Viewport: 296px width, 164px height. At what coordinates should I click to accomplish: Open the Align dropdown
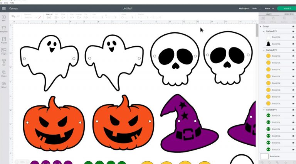pyautogui.click(x=72, y=17)
